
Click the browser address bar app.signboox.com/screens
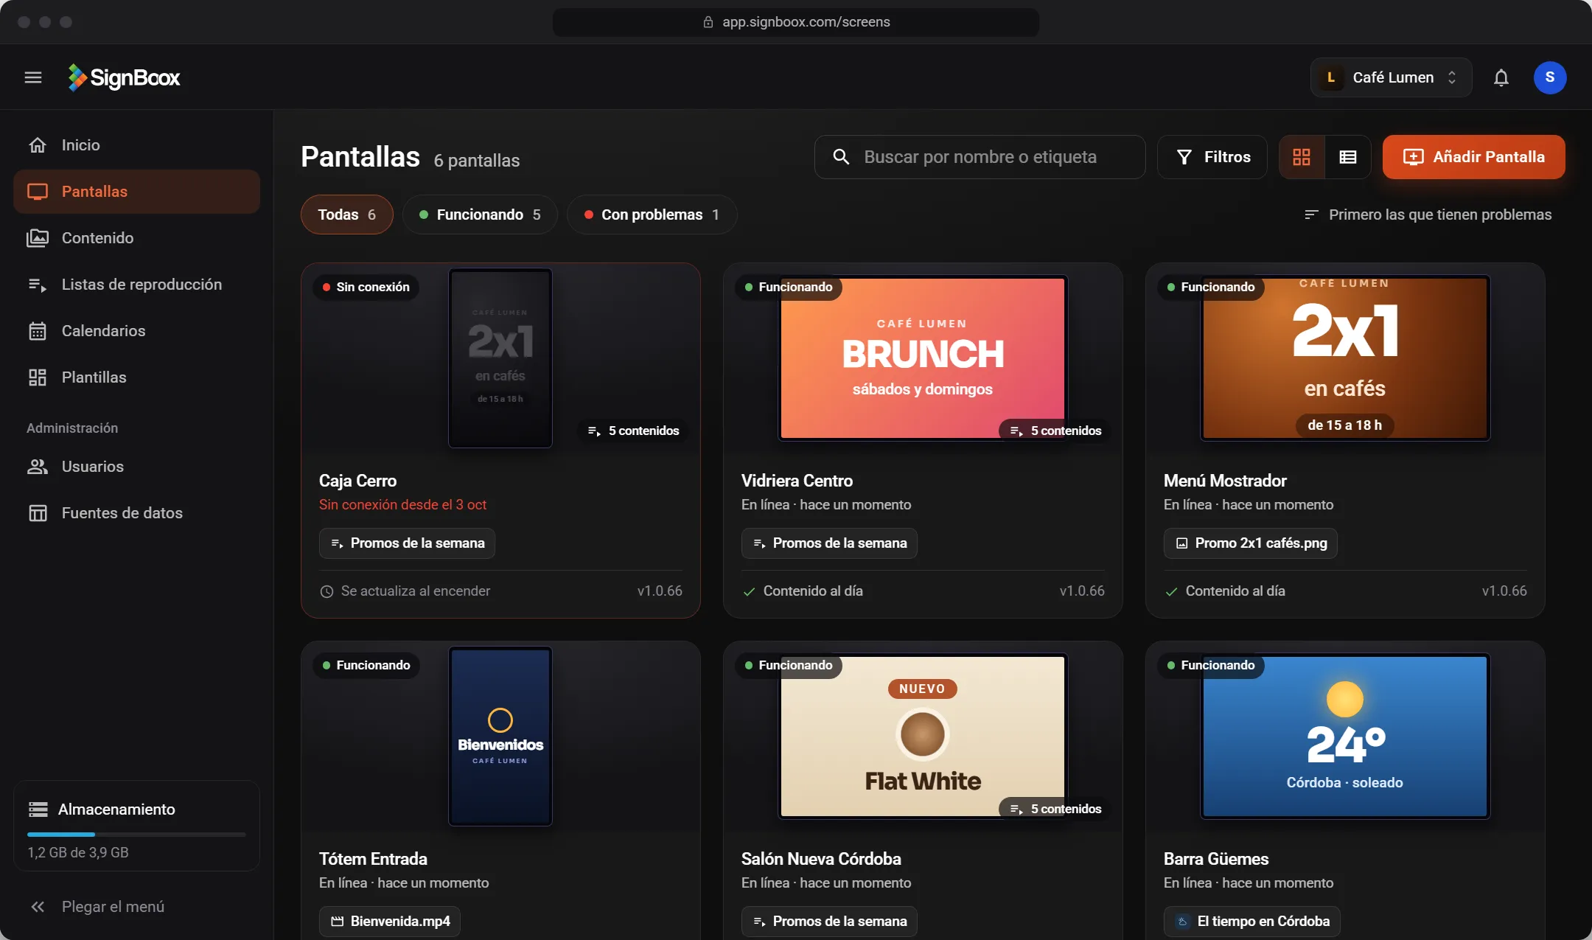click(x=796, y=22)
